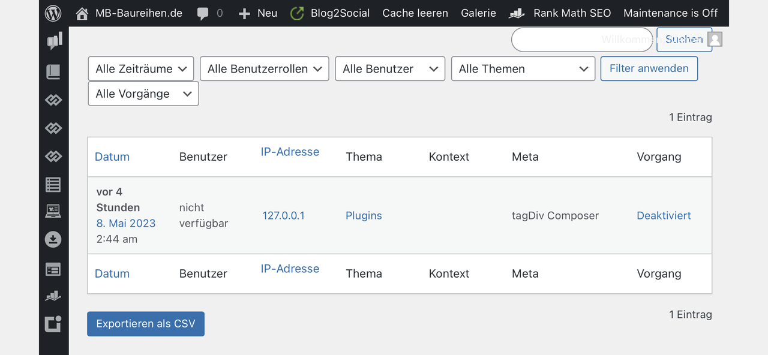Open the Alle Zeiträume dropdown
The height and width of the screenshot is (355, 768).
click(x=141, y=69)
